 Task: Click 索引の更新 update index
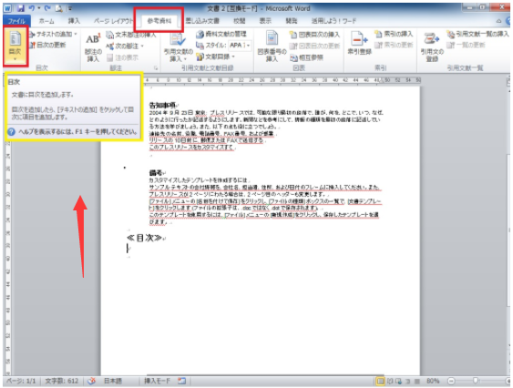tap(394, 45)
